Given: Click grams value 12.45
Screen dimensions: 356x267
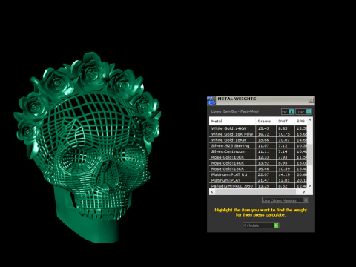Looking at the screenshot, I should pyautogui.click(x=263, y=128).
